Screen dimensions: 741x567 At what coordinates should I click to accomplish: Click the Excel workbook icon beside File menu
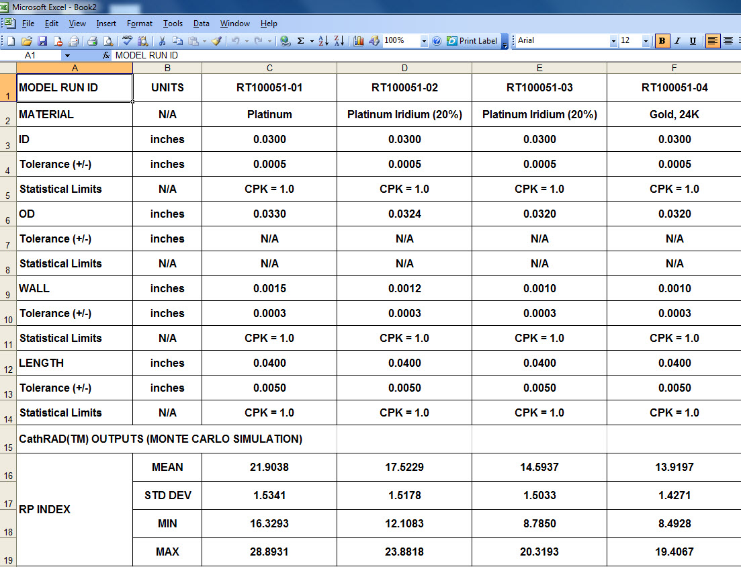[x=10, y=23]
